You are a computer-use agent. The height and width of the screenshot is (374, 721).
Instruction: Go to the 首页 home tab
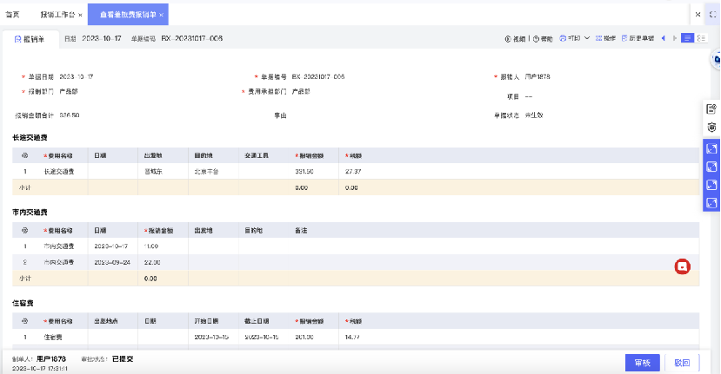point(12,15)
